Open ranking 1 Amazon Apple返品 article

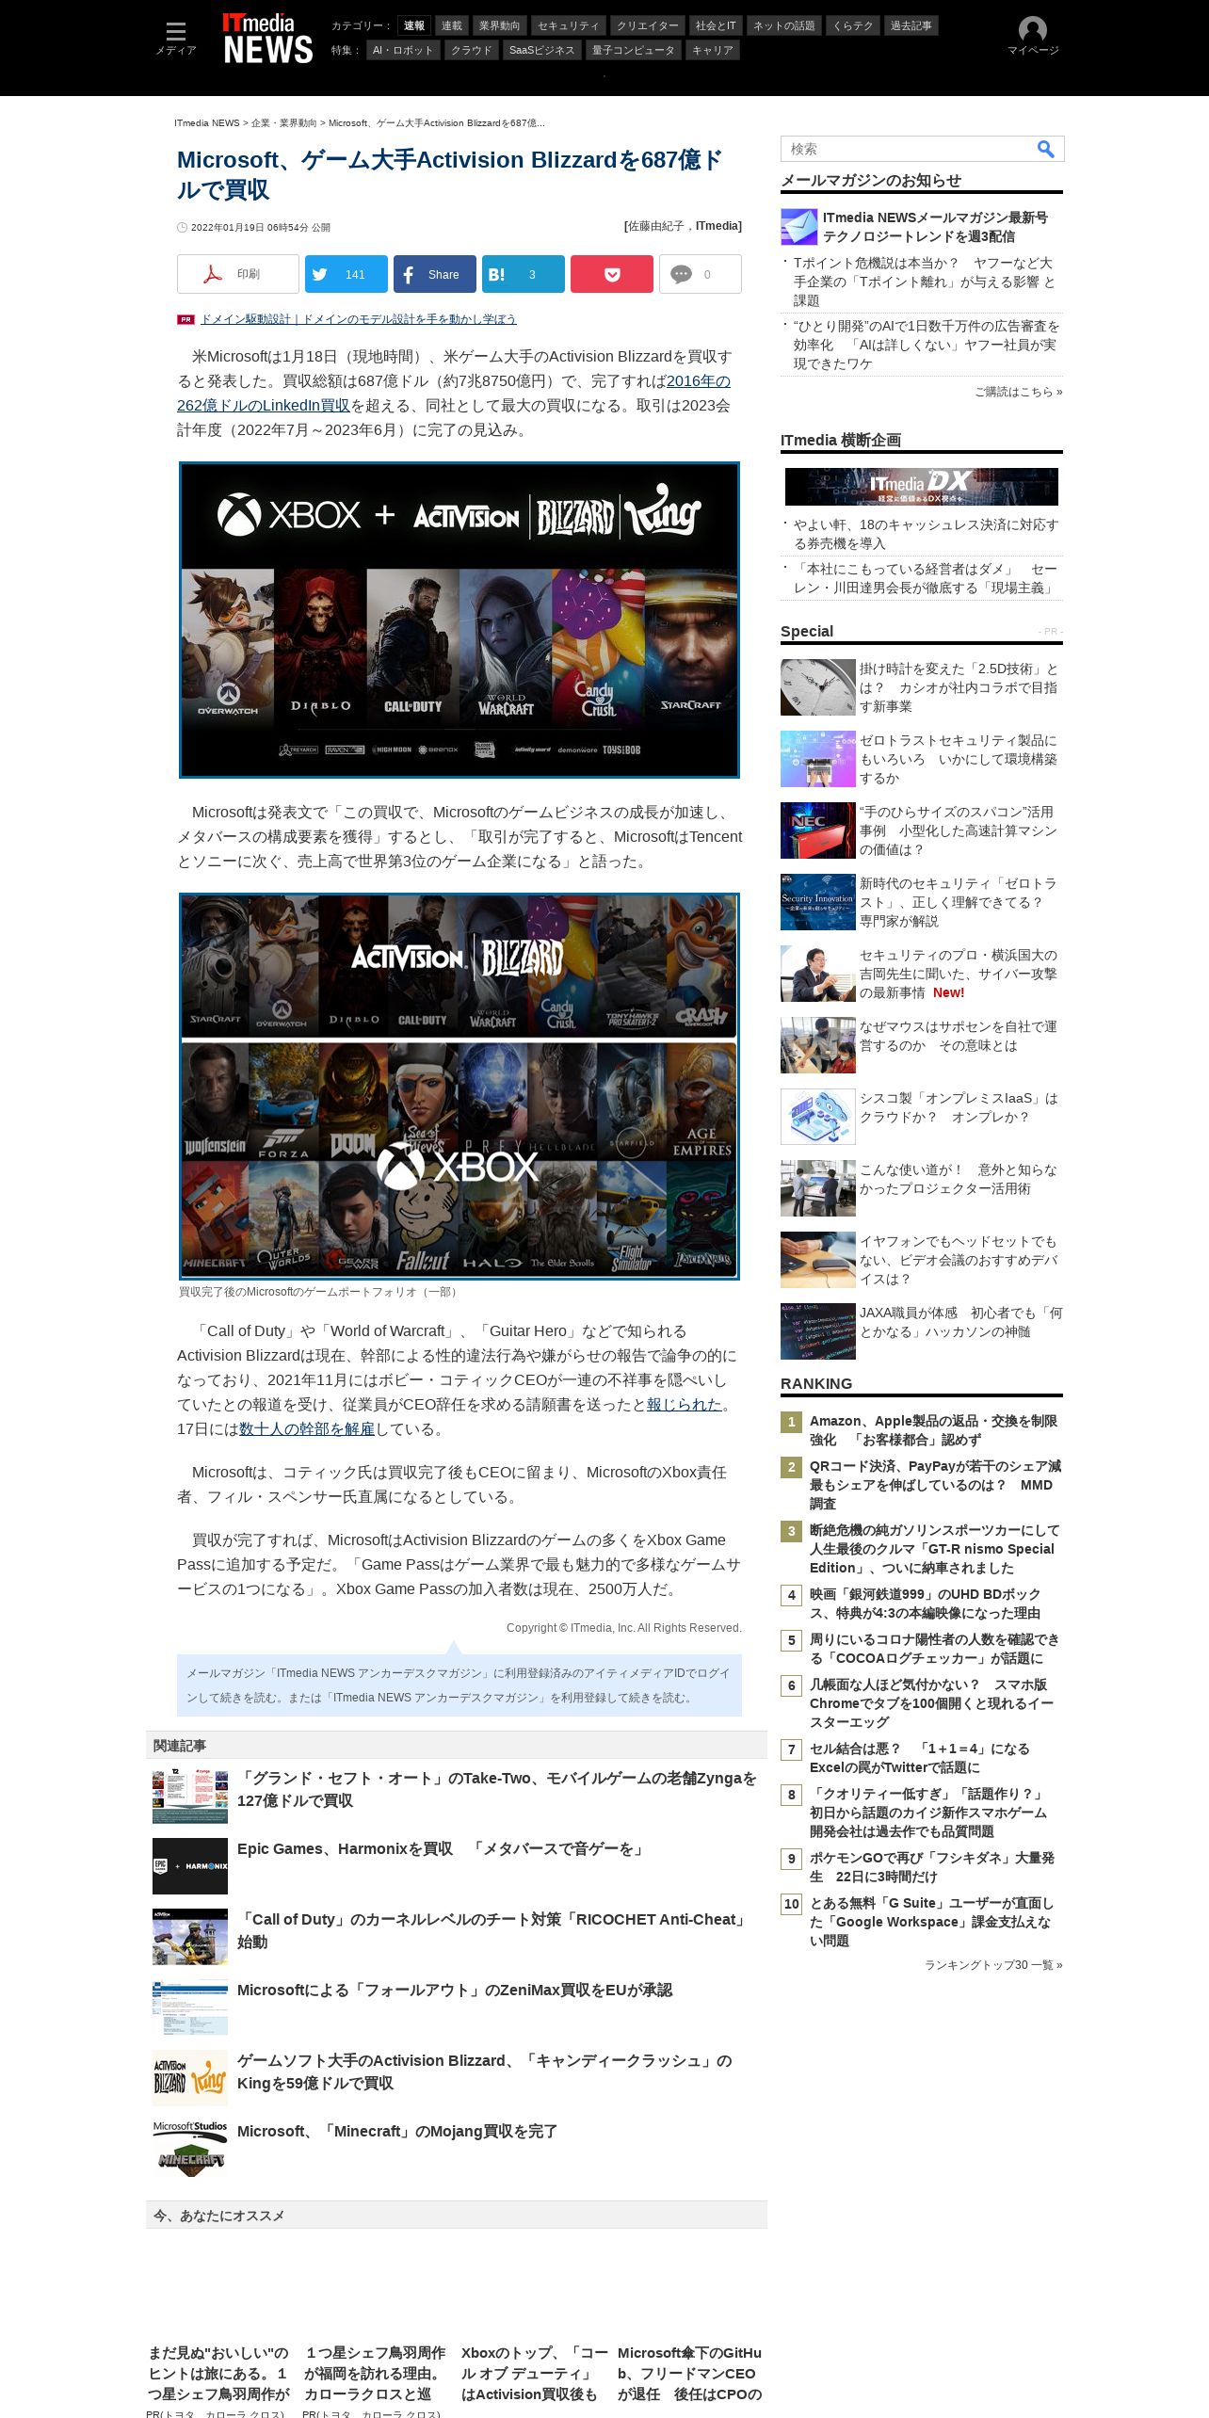click(x=933, y=1430)
